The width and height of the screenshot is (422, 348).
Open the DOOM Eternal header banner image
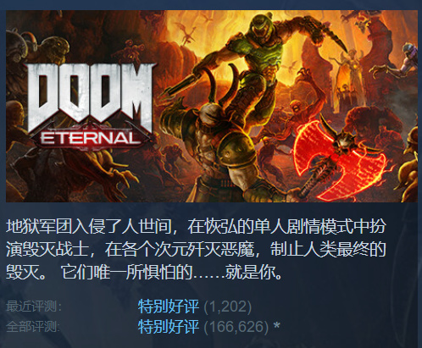(x=212, y=106)
